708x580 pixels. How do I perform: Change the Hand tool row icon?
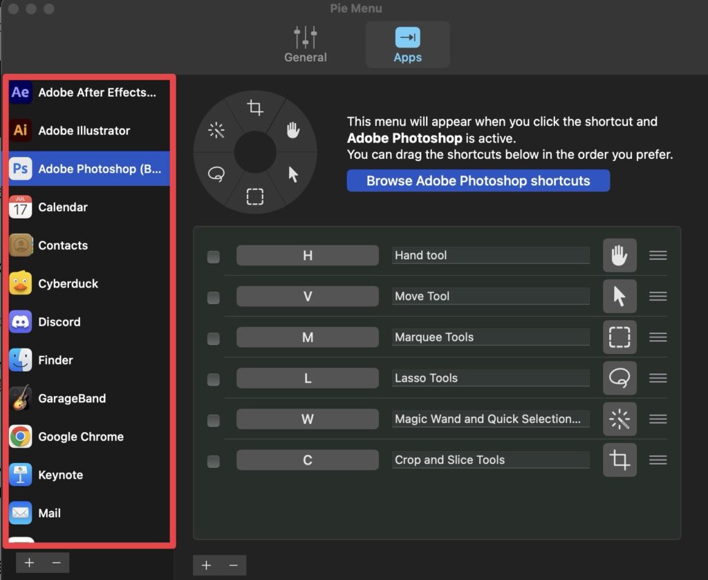[x=619, y=256]
